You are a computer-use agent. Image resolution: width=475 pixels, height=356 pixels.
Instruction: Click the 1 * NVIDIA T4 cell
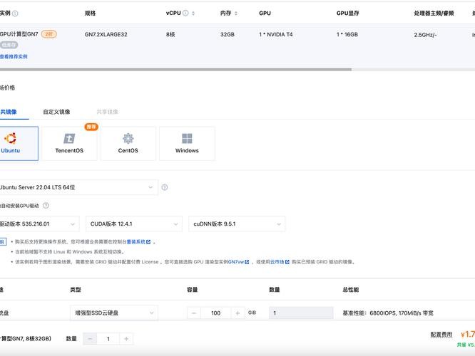(276, 34)
